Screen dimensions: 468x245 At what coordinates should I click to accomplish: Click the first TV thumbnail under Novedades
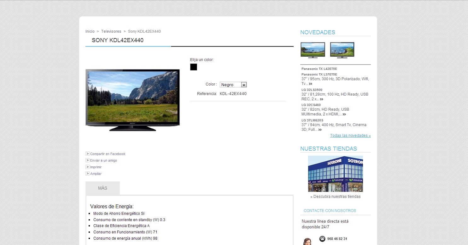pyautogui.click(x=313, y=50)
